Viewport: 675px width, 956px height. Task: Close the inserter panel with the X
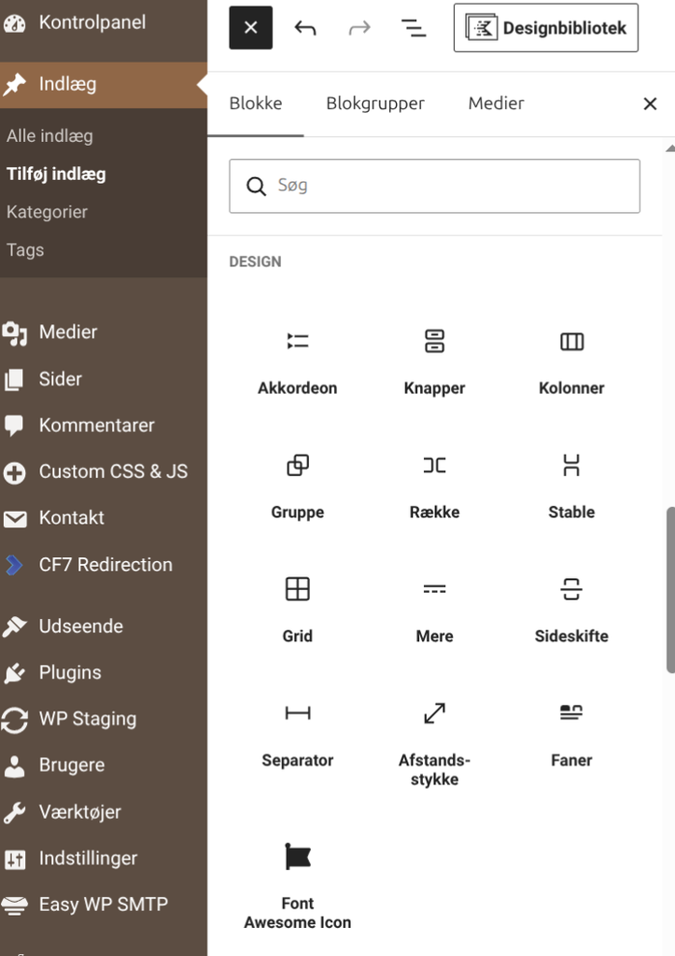click(x=650, y=104)
